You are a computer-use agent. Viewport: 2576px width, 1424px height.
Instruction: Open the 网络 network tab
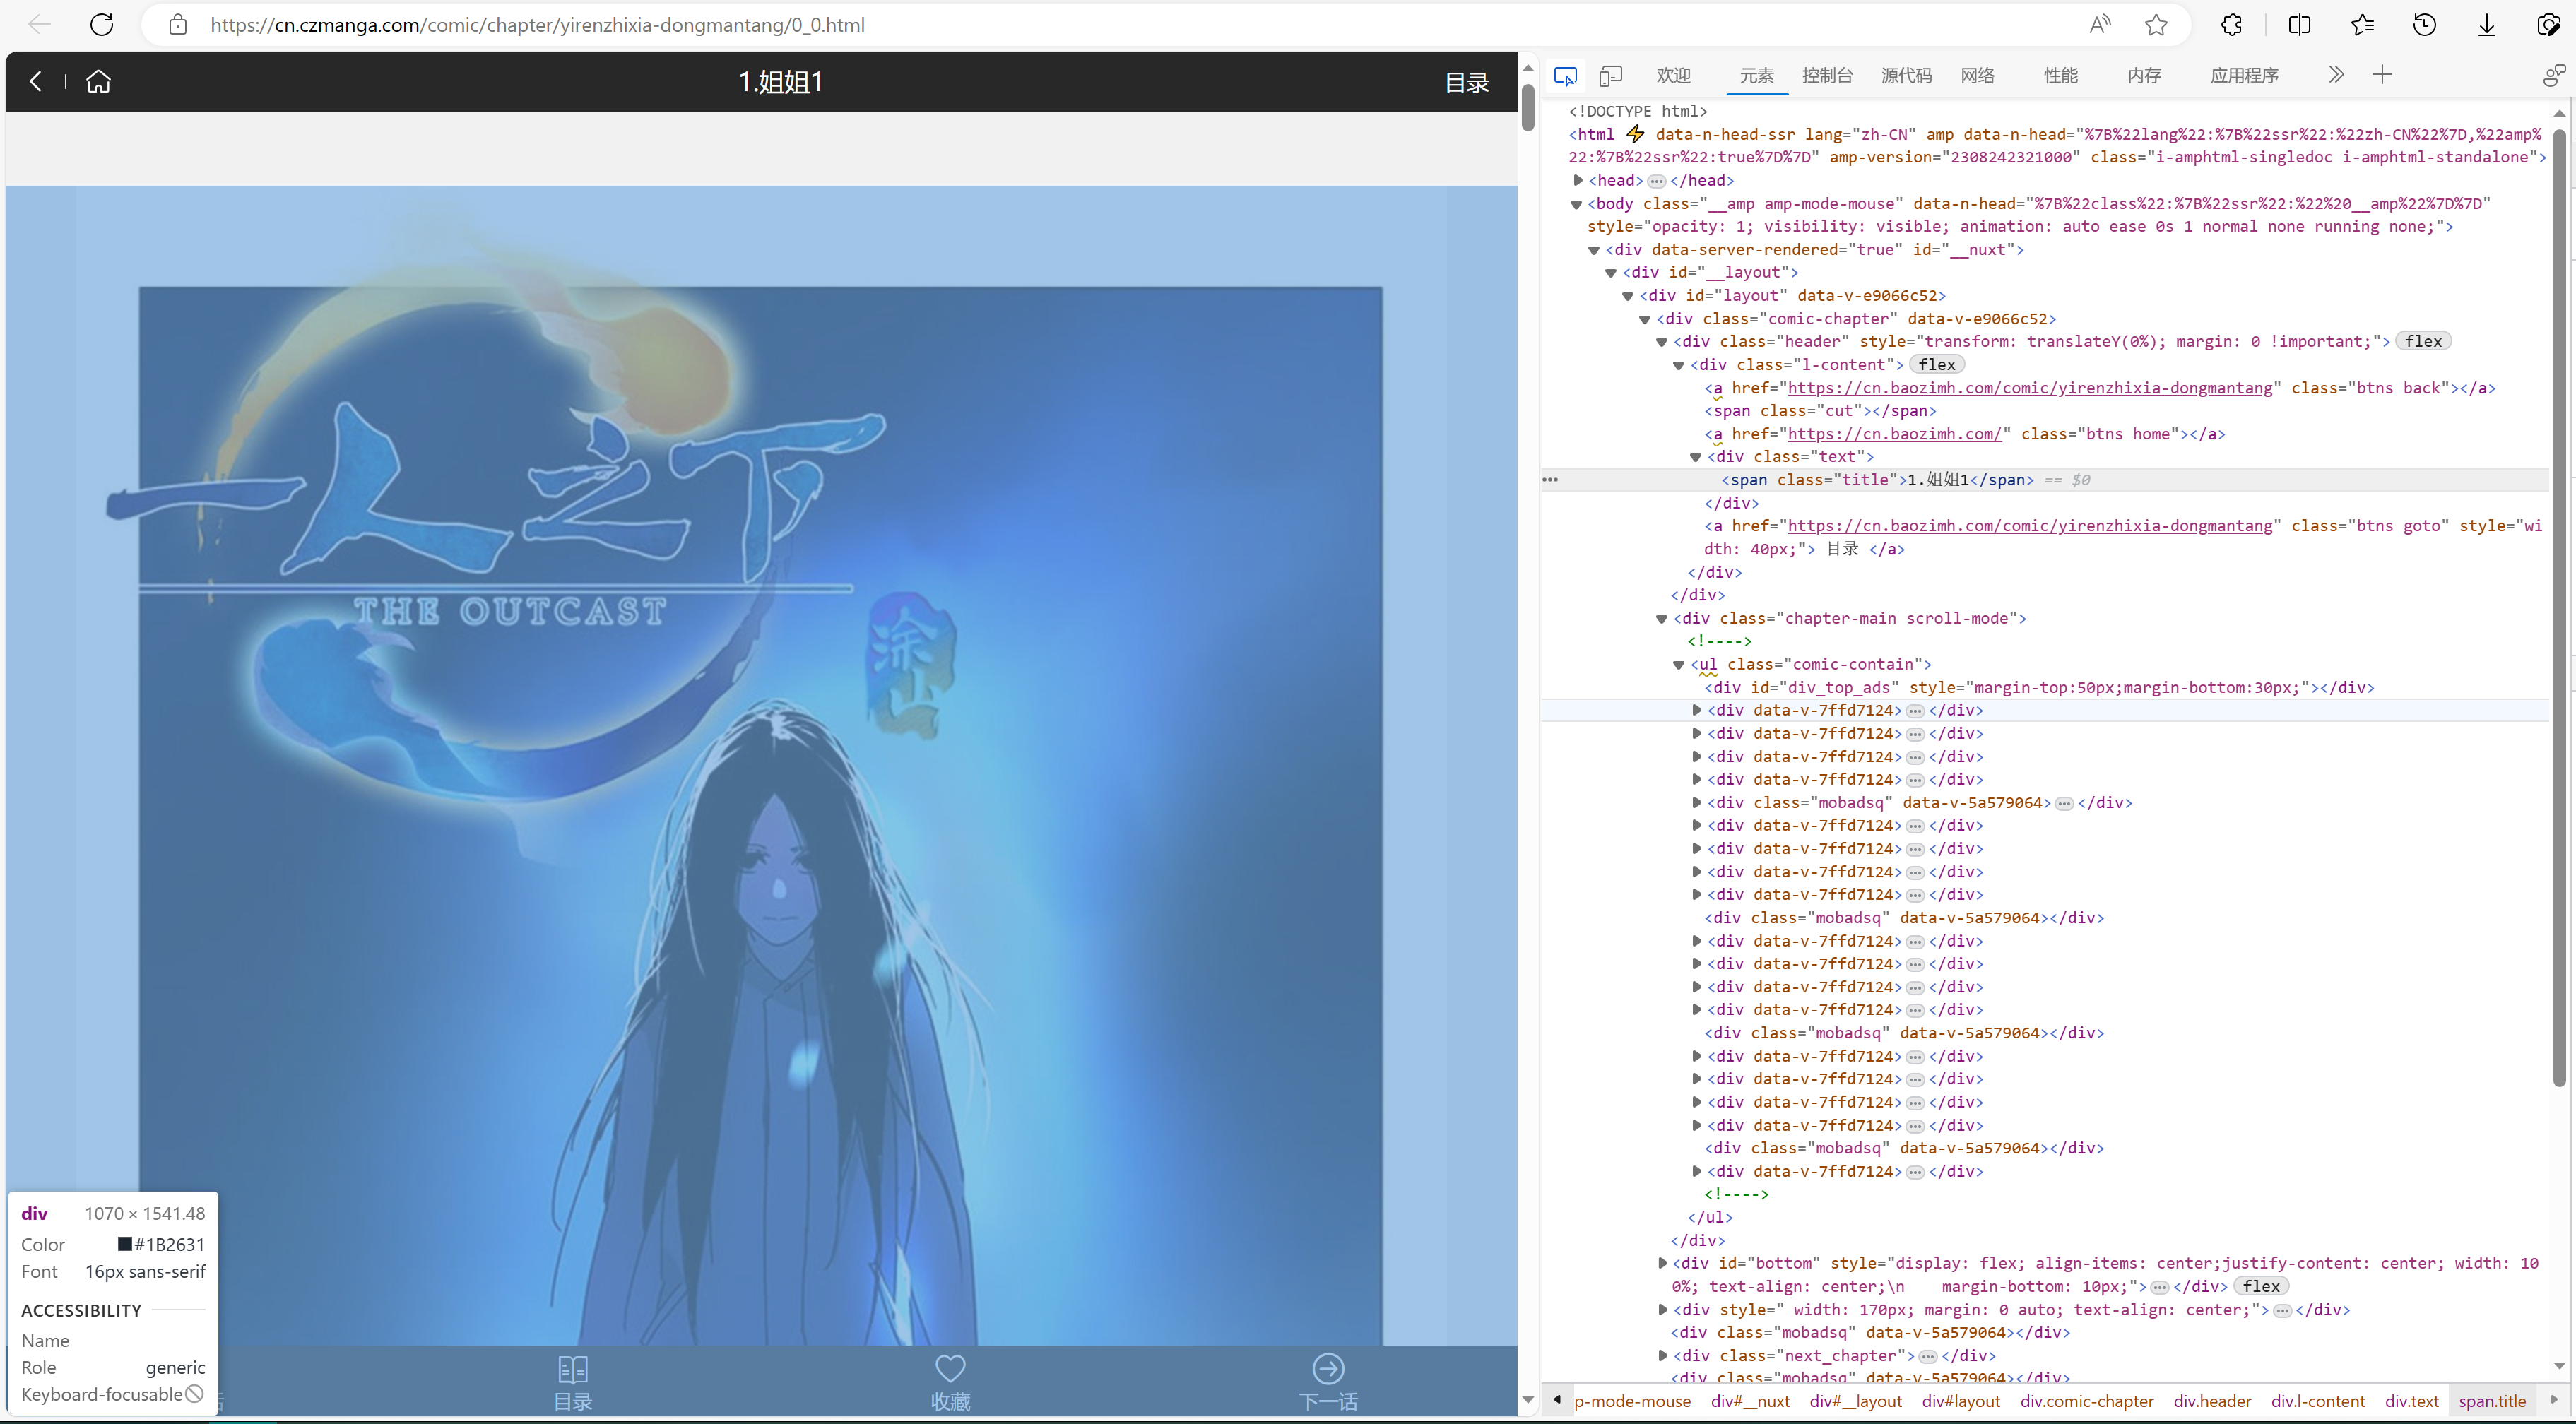1977,75
